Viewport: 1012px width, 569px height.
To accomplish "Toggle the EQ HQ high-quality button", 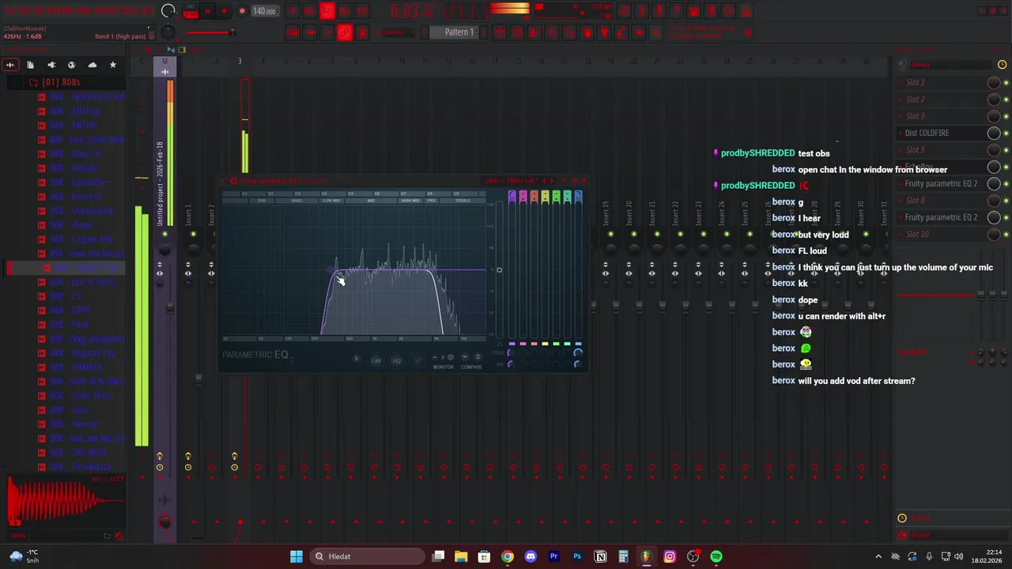I will (396, 361).
